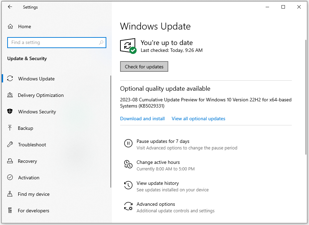Image resolution: width=309 pixels, height=225 pixels.
Task: Maximize the Settings window
Action: [x=283, y=7]
